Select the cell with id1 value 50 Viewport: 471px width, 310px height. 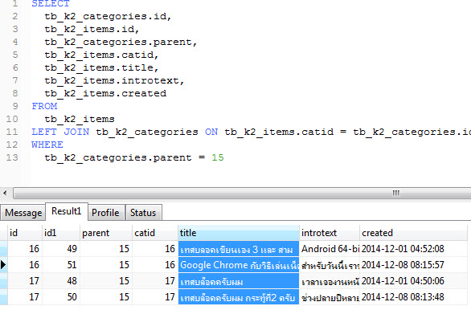click(x=61, y=297)
